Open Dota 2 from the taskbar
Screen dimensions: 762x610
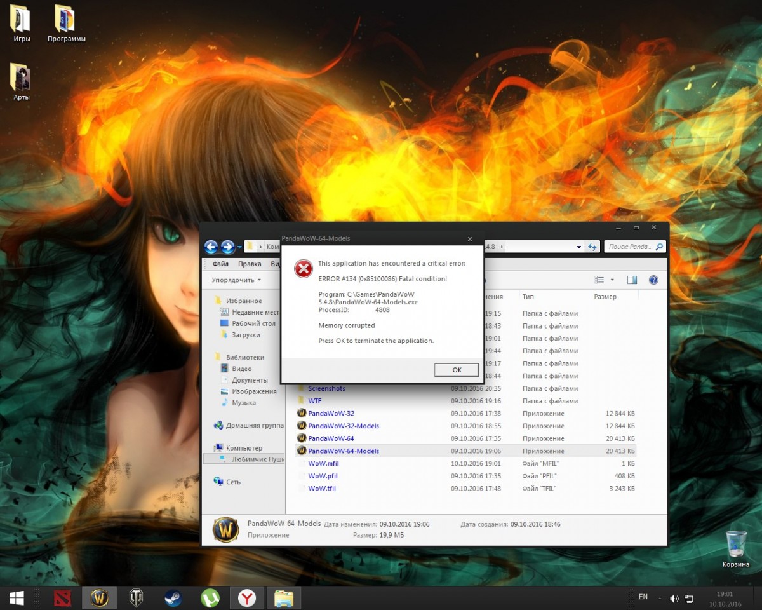(63, 597)
